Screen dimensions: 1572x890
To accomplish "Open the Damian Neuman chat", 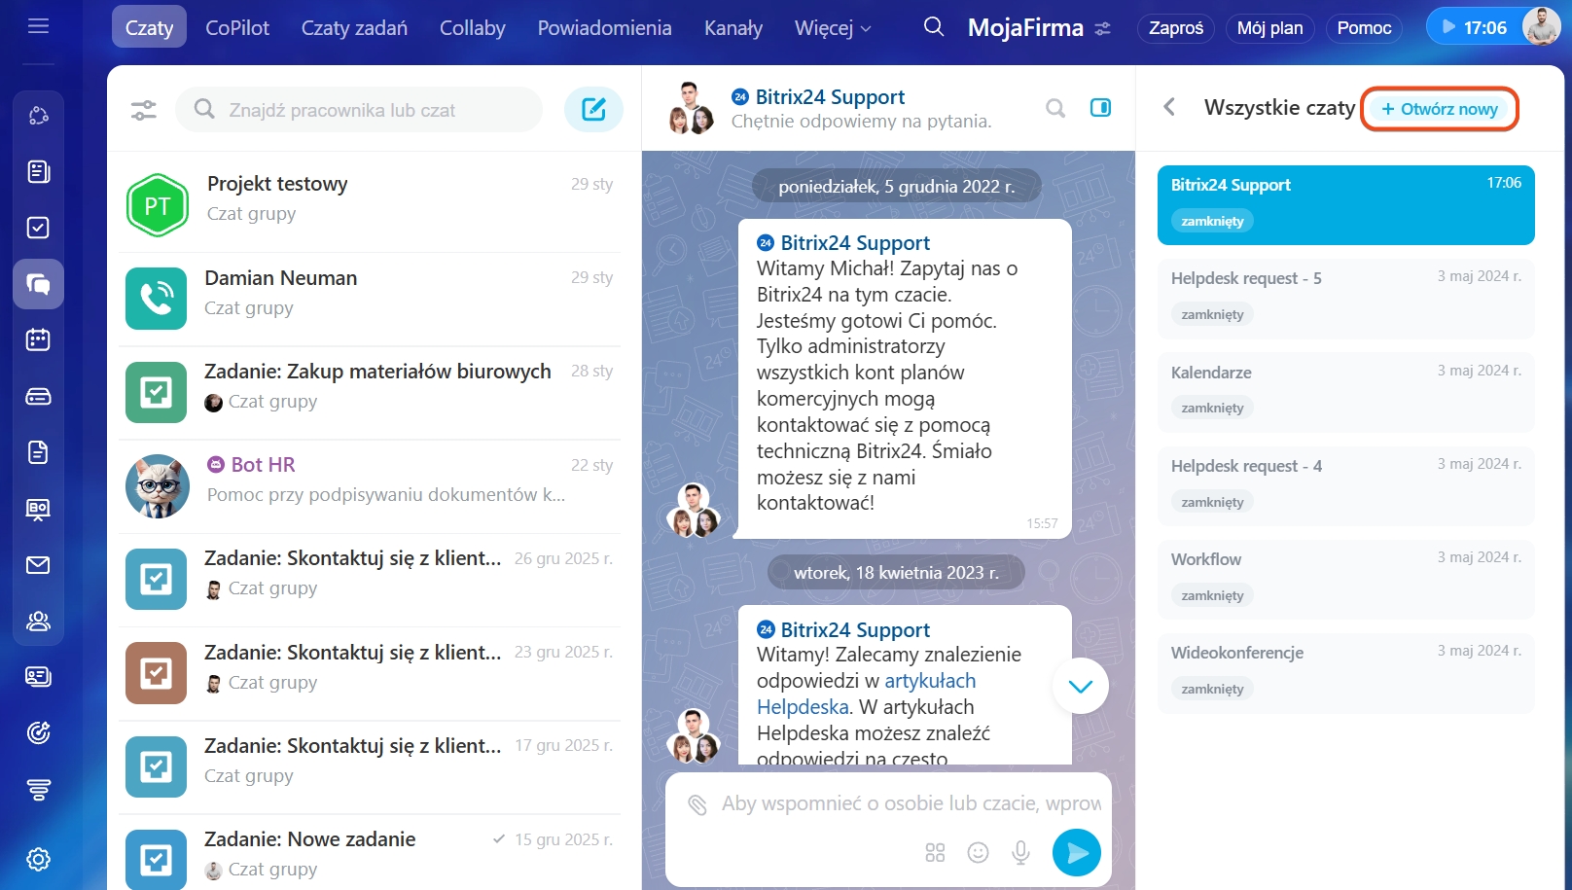I will [x=370, y=299].
